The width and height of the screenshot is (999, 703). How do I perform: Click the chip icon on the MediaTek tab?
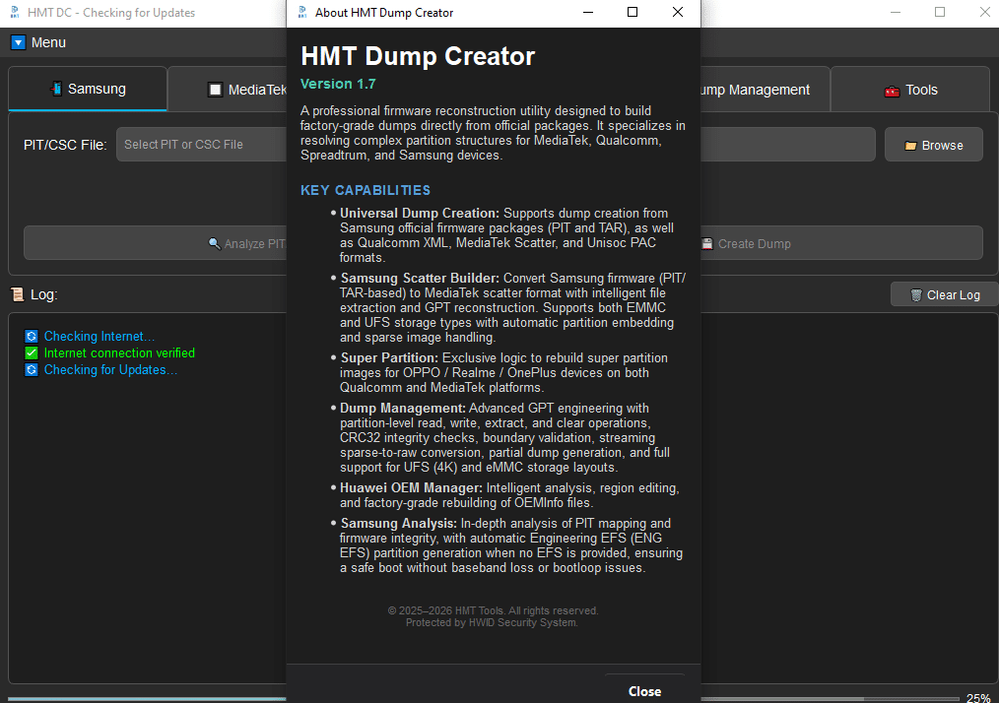tap(215, 88)
